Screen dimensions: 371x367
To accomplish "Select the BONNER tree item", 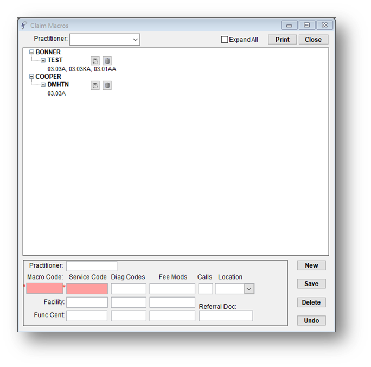I will [48, 52].
